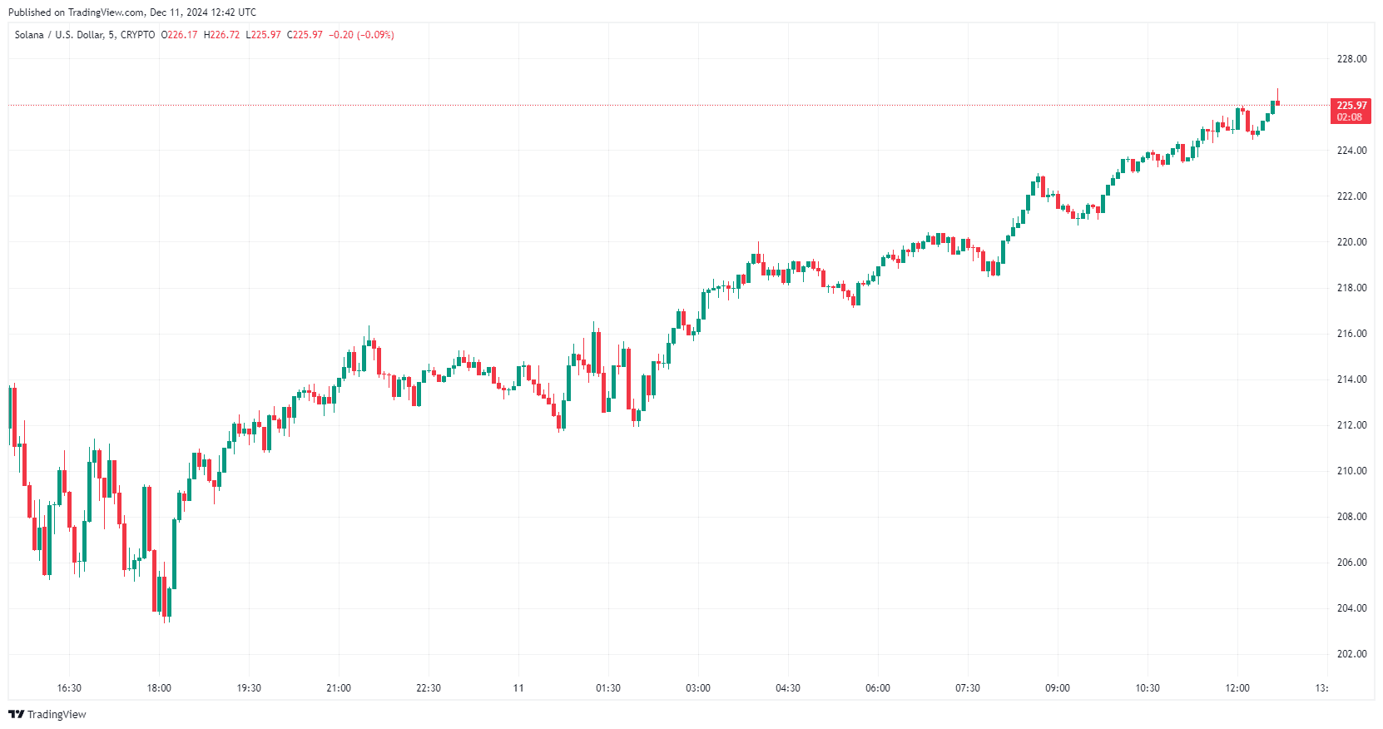
Task: Click the 09:00 time axis label
Action: (x=1058, y=688)
